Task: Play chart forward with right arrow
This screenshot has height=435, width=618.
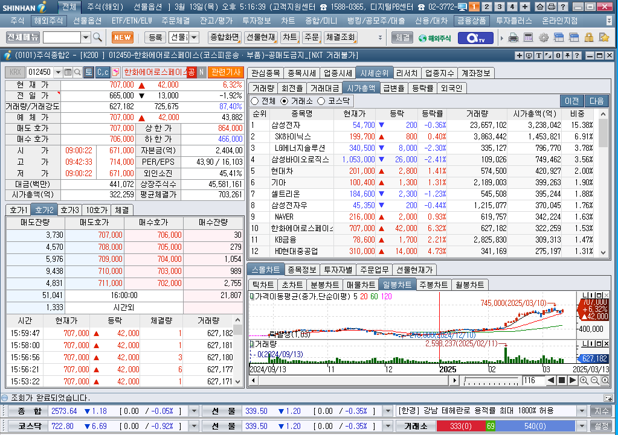Action: 573,380
